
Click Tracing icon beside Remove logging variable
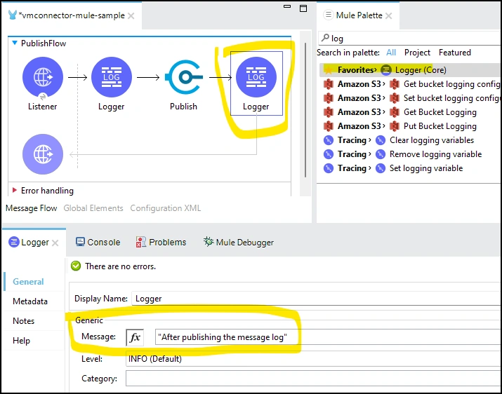click(381, 154)
